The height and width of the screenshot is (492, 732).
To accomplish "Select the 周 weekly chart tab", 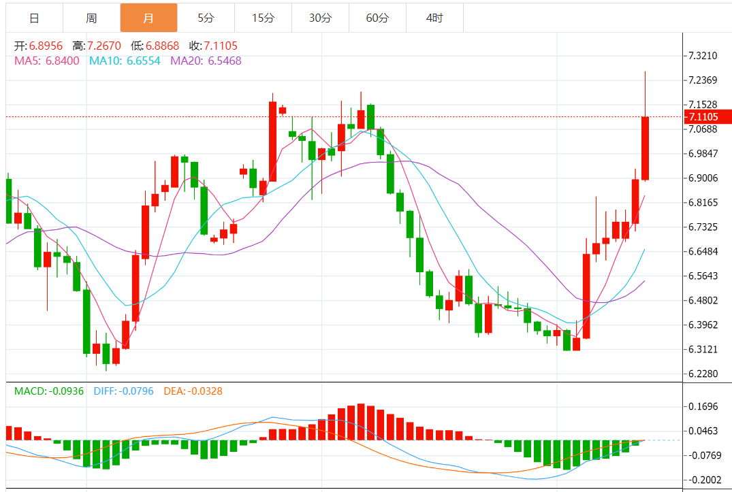I will pyautogui.click(x=91, y=18).
